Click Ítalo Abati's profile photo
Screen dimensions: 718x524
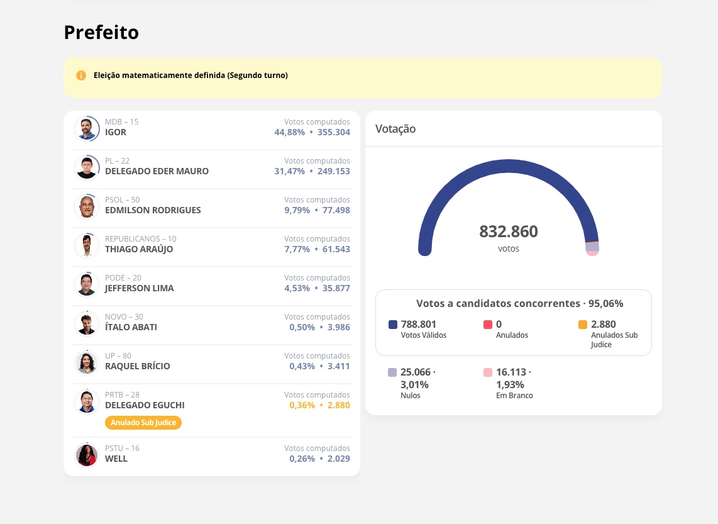point(87,323)
